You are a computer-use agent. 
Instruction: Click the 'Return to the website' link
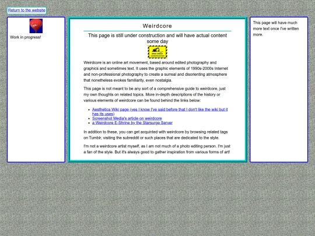pyautogui.click(x=27, y=10)
